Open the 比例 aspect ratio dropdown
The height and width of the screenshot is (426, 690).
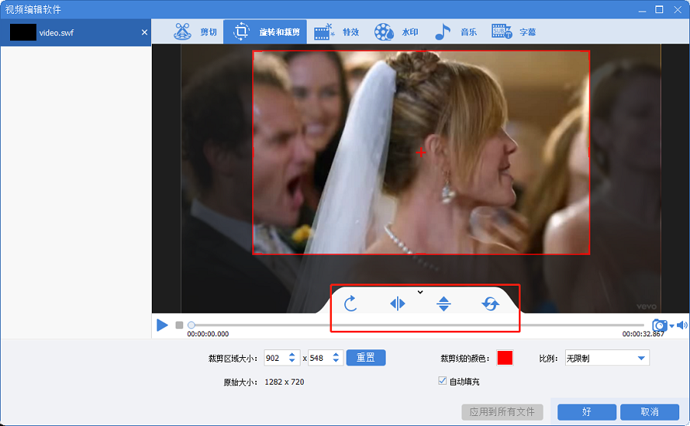(606, 358)
